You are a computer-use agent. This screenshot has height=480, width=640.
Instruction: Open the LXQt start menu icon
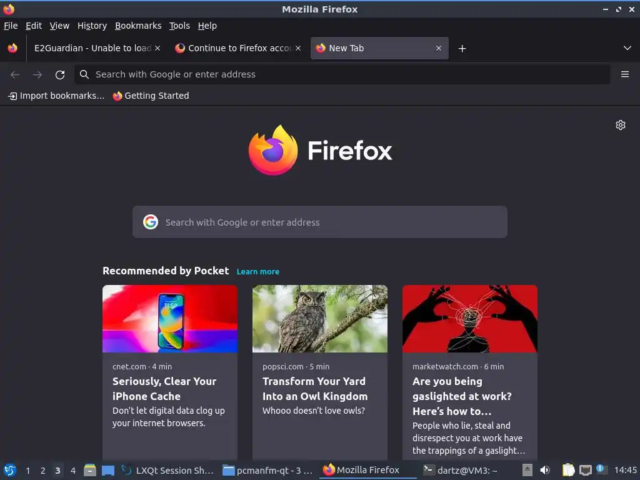10,470
